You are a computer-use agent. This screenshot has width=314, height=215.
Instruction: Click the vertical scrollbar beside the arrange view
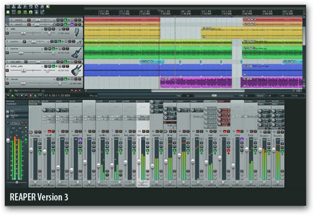point(304,36)
